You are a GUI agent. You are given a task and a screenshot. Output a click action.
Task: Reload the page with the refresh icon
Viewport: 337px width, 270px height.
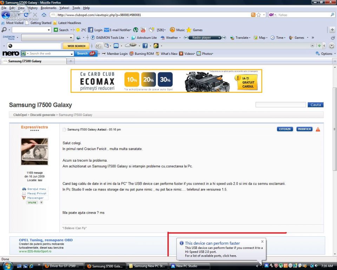pyautogui.click(x=26, y=15)
